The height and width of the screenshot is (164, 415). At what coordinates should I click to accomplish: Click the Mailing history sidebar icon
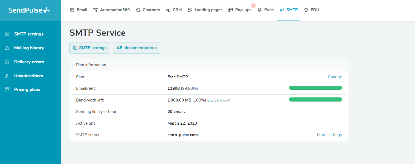[7, 48]
